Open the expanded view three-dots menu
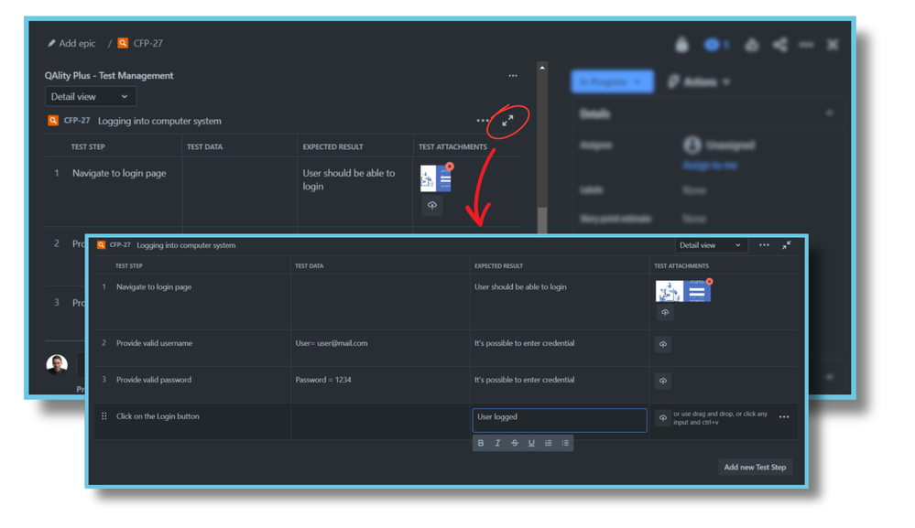Image resolution: width=915 pixels, height=528 pixels. click(764, 244)
